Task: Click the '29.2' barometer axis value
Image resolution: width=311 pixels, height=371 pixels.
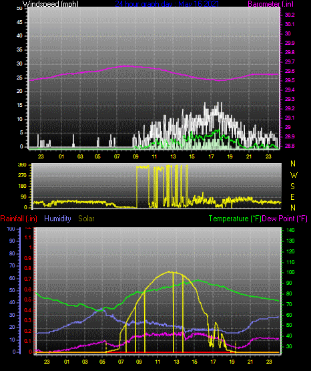Action: point(290,108)
